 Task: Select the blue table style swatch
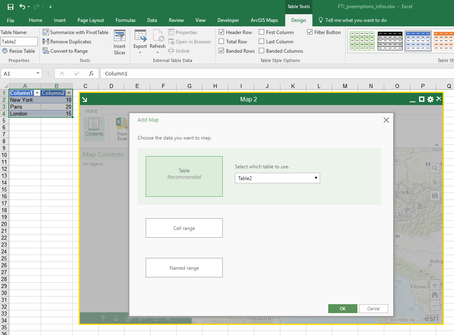(418, 41)
